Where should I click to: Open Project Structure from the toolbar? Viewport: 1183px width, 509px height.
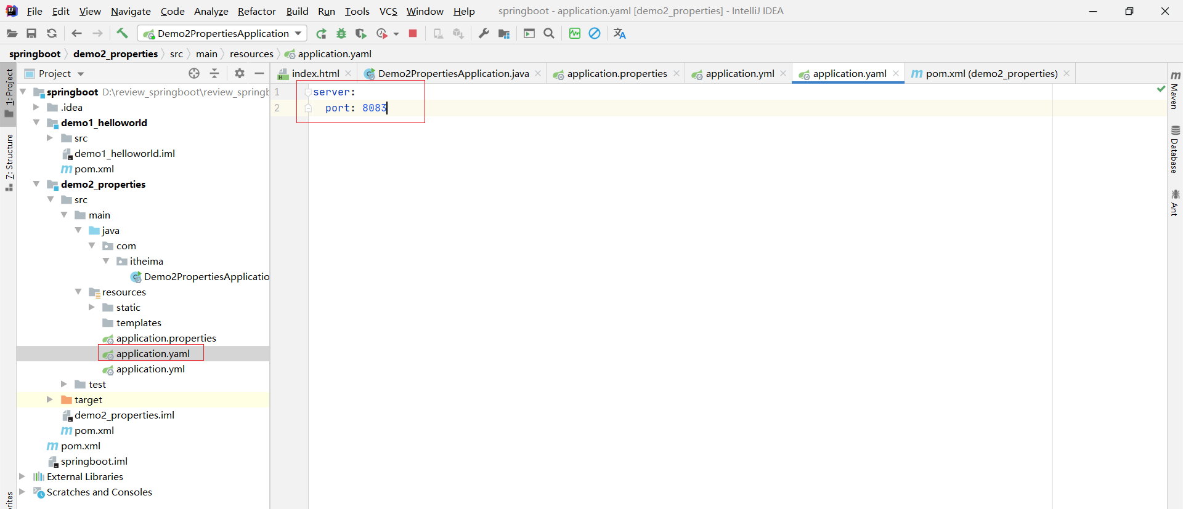tap(504, 34)
